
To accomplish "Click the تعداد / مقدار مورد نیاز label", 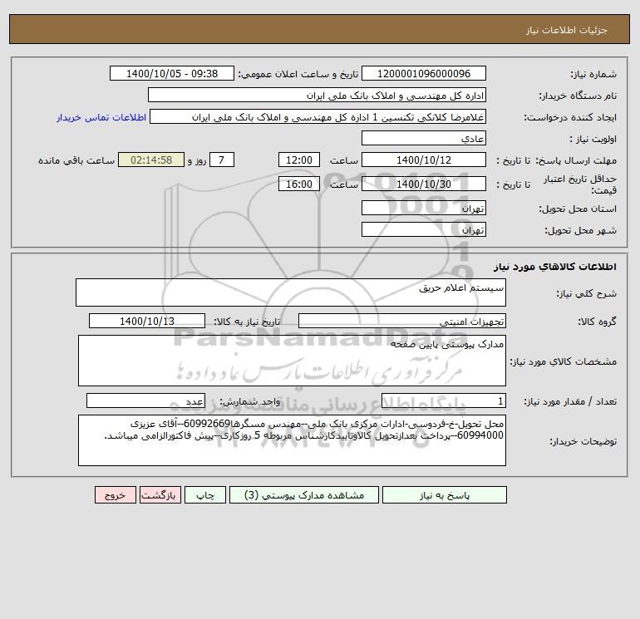I will tap(570, 401).
